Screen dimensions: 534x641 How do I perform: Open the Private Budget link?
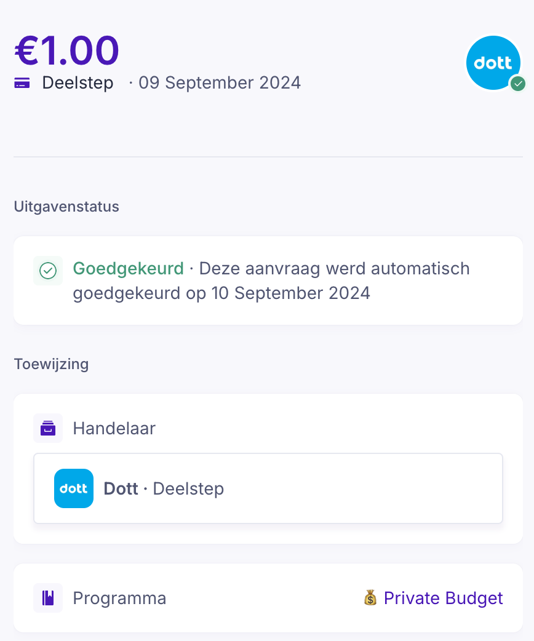click(x=443, y=598)
